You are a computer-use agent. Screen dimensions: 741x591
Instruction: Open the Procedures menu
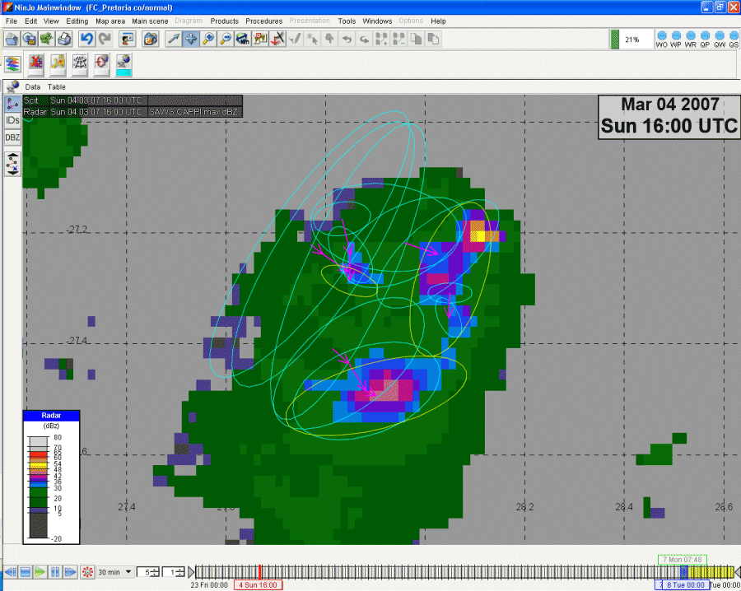coord(263,21)
